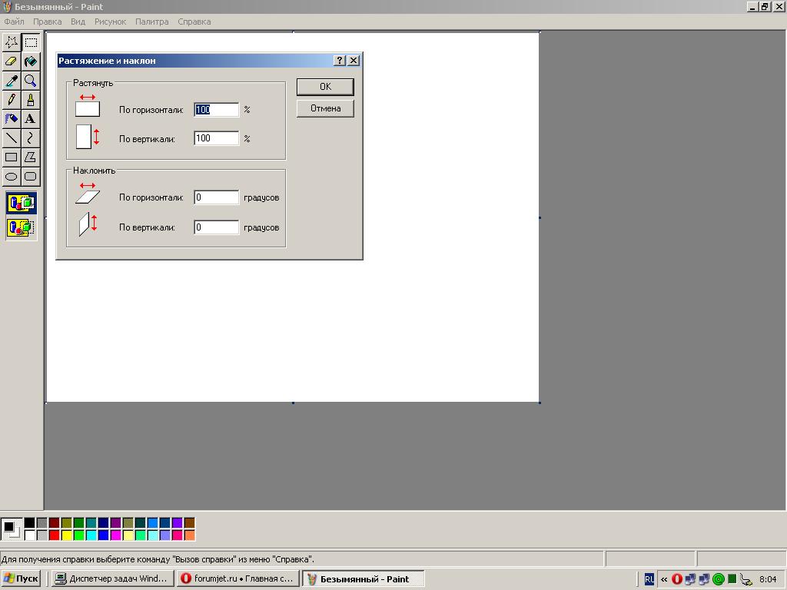The height and width of the screenshot is (590, 787).
Task: Choose the Eyedropper color picker tool
Action: tap(12, 81)
